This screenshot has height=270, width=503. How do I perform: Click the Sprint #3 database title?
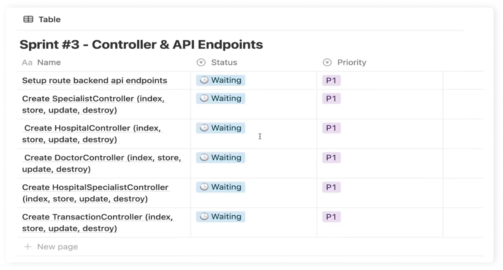pyautogui.click(x=141, y=44)
